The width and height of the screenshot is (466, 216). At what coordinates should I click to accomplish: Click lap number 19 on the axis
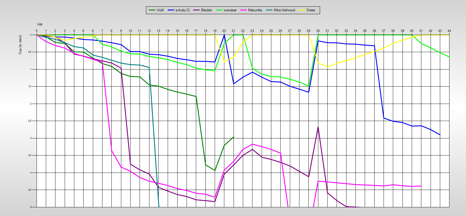coord(215,31)
